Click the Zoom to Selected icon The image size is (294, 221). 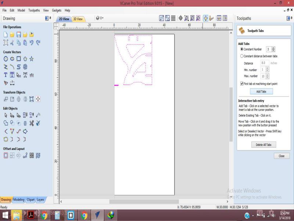click(198, 18)
